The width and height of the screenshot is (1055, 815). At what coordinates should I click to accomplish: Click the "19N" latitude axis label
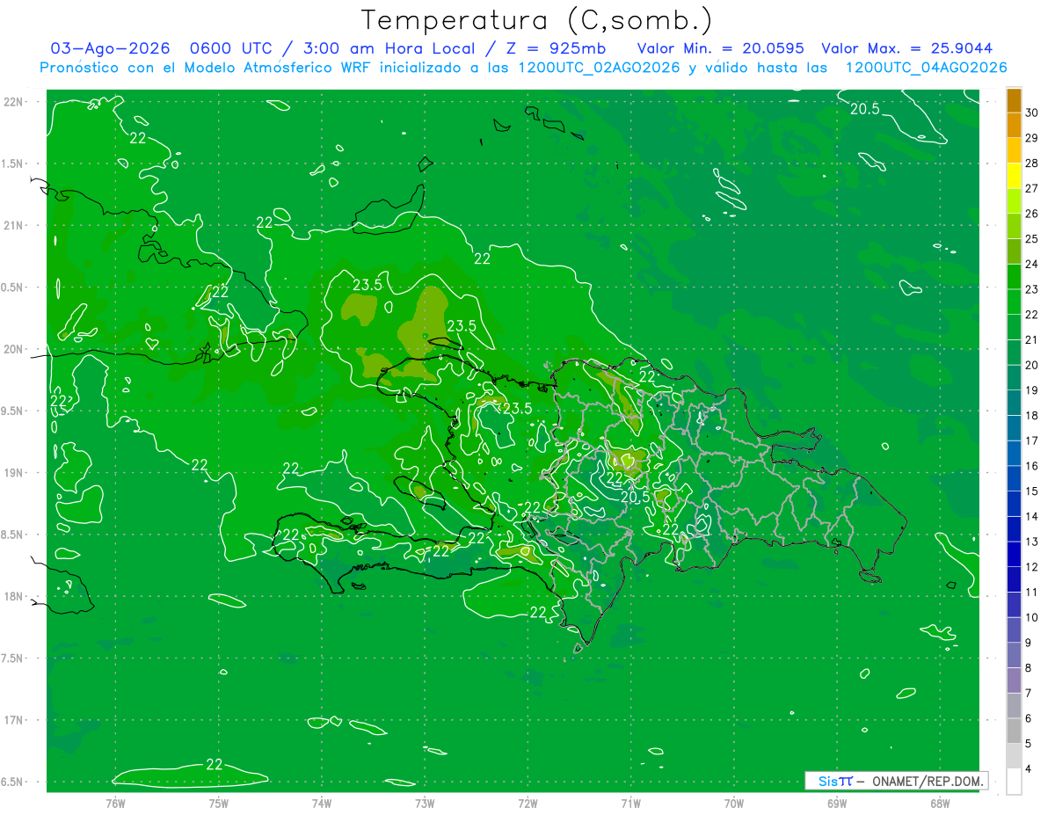(x=13, y=472)
